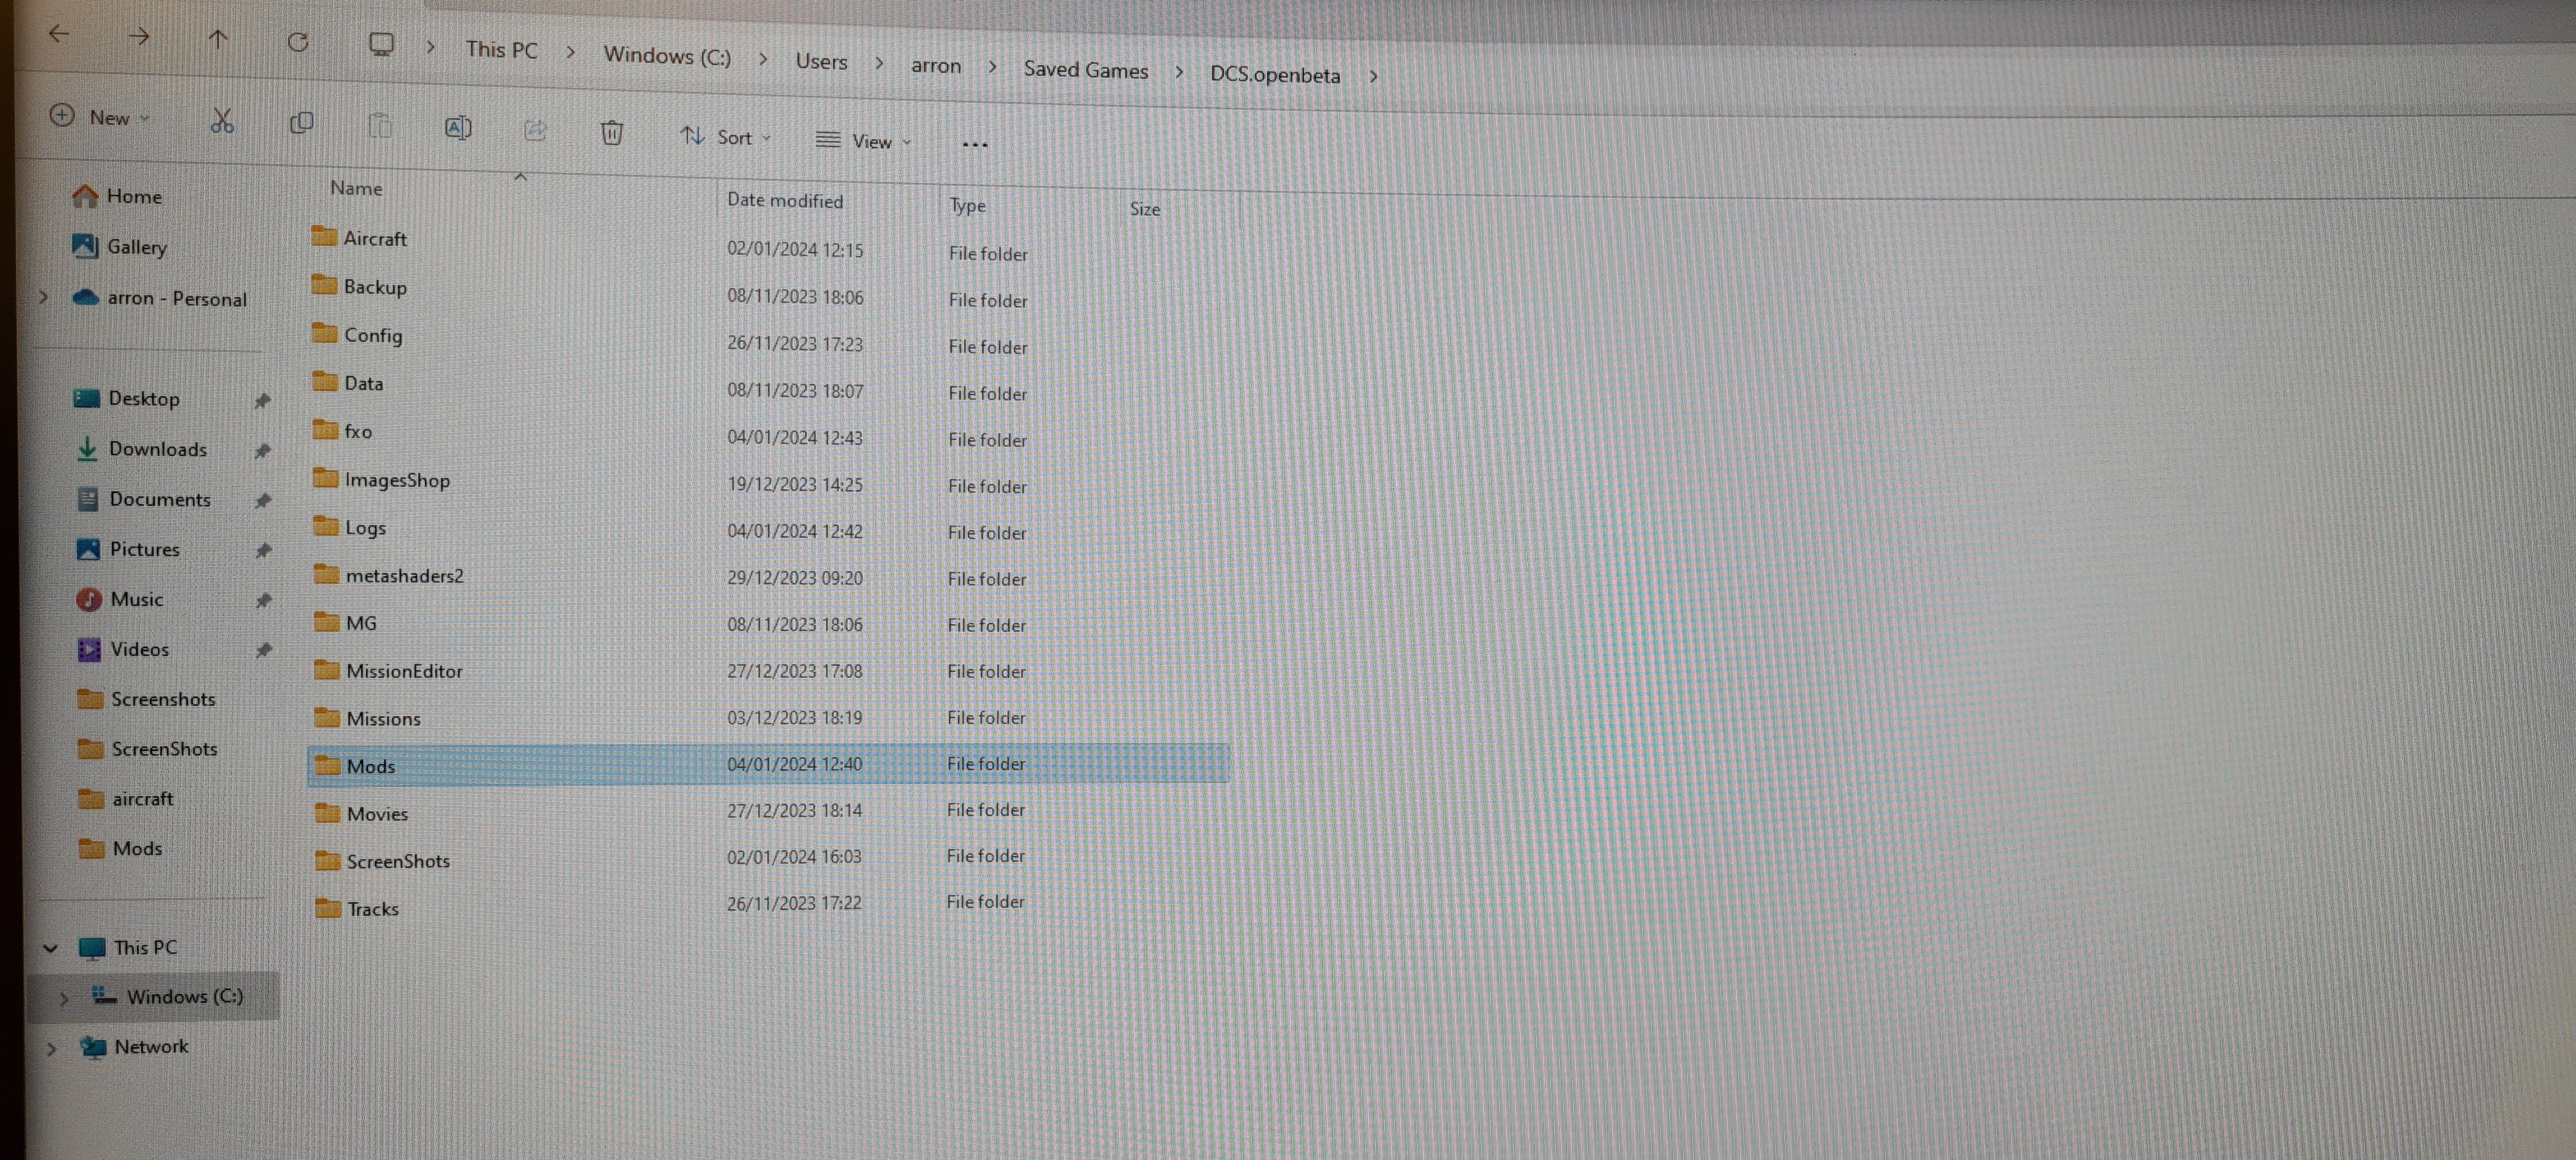Go up one folder level

(x=218, y=39)
